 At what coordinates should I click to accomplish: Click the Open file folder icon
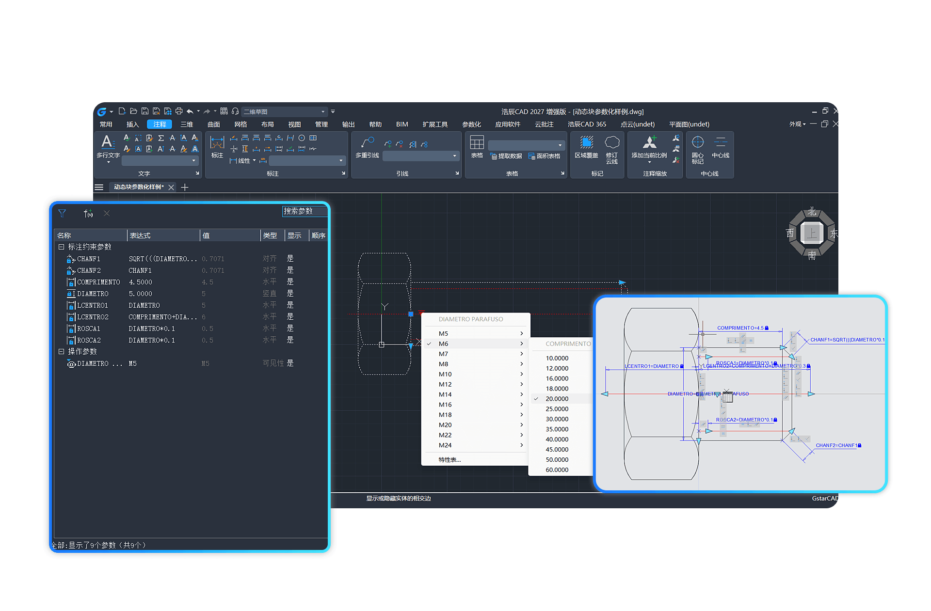click(x=133, y=111)
